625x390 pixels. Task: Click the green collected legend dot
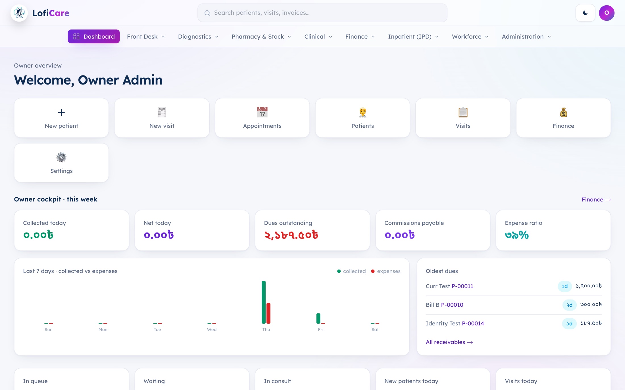tap(339, 271)
